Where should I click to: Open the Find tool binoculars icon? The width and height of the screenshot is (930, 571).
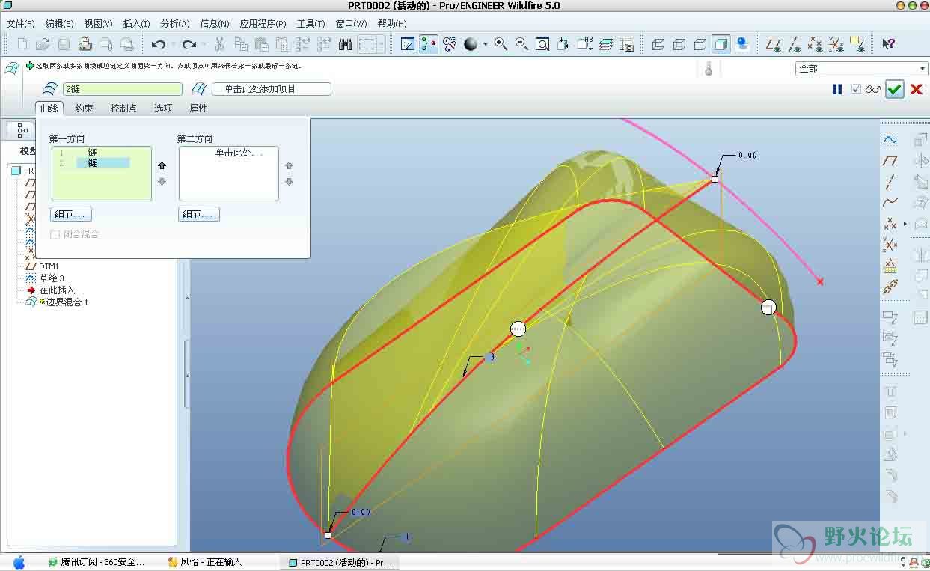(345, 44)
